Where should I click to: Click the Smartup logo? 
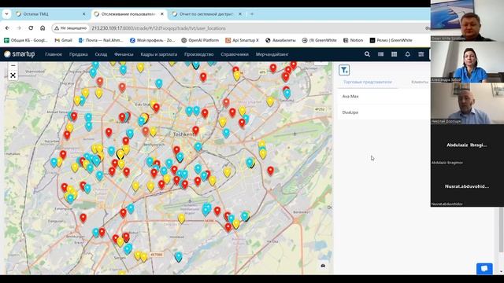19,54
